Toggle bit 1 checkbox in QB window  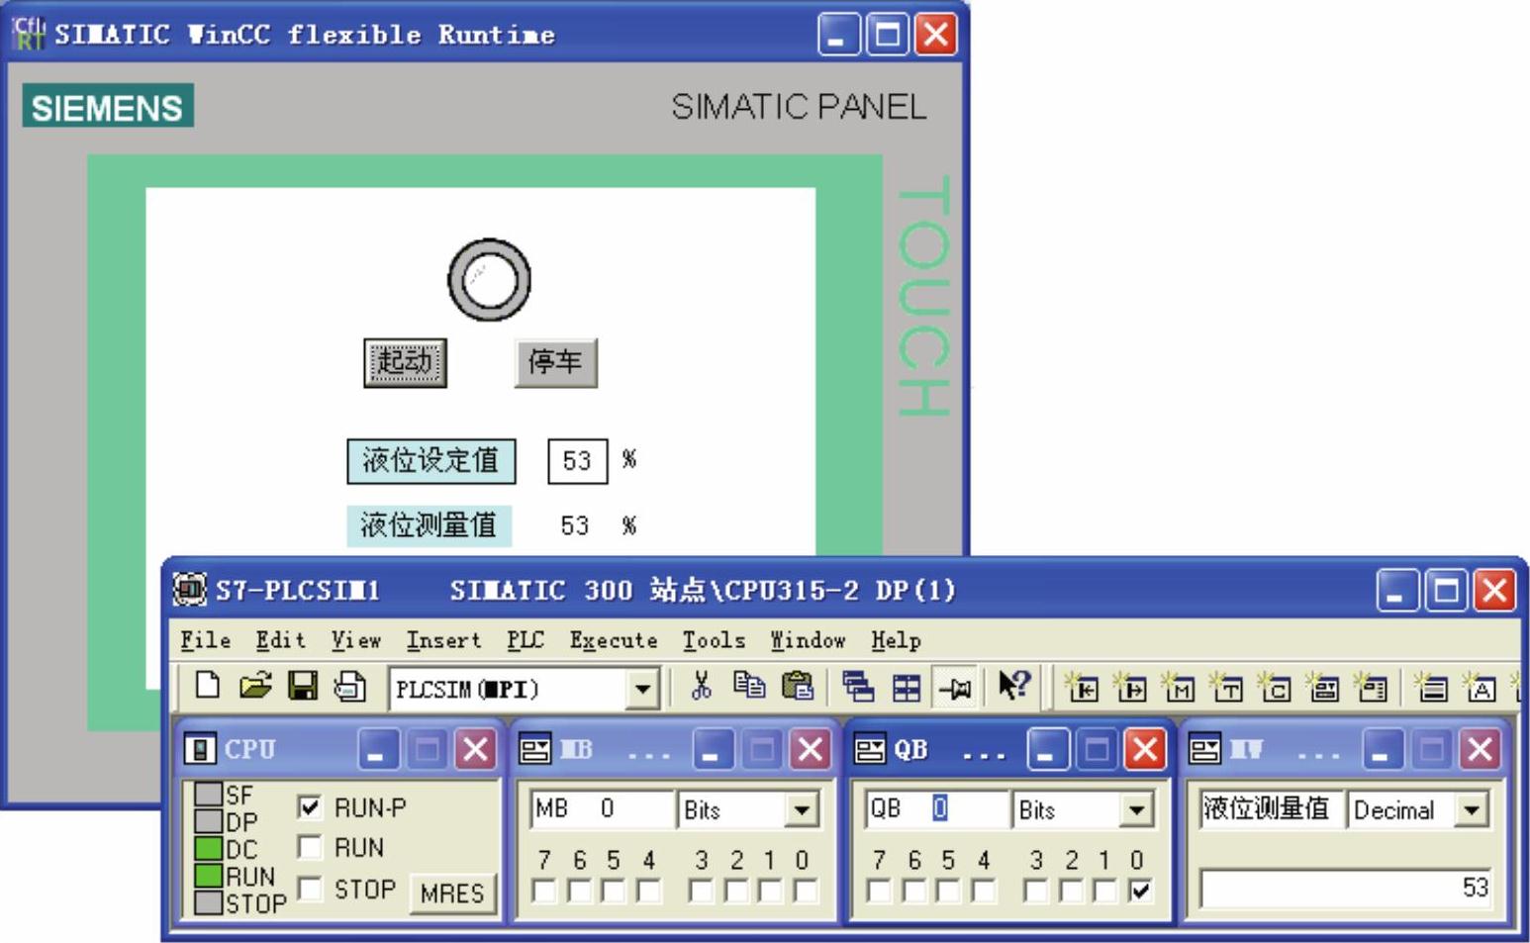tap(1105, 892)
